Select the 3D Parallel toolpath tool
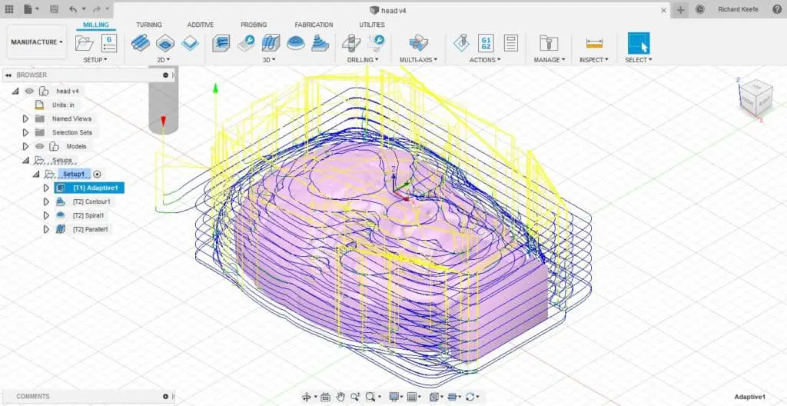The height and width of the screenshot is (406, 787). [x=271, y=43]
